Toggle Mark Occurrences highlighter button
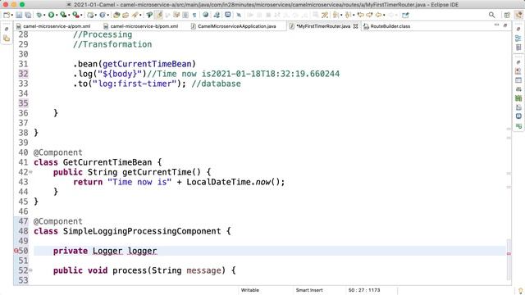 coord(159,15)
